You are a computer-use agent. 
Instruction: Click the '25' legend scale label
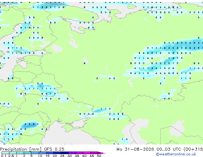62,156
